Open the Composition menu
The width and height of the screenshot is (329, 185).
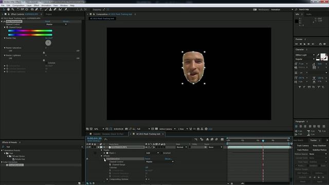click(19, 6)
